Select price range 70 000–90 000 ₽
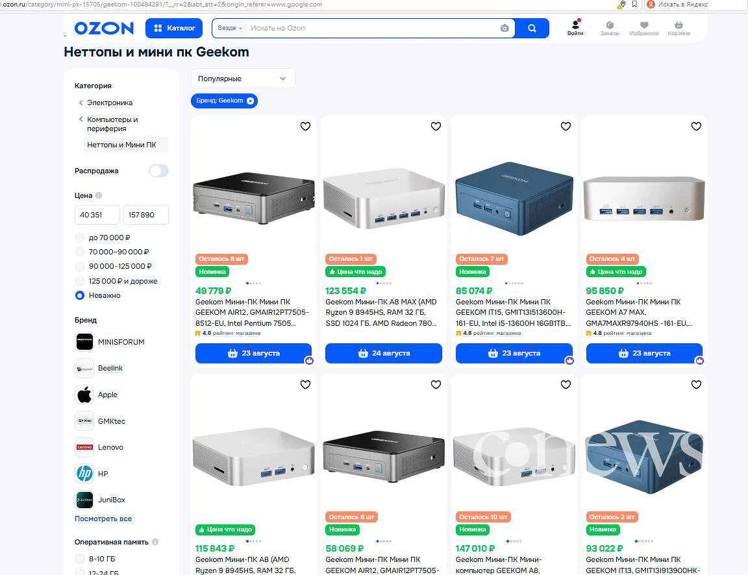The image size is (748, 575). pos(80,252)
